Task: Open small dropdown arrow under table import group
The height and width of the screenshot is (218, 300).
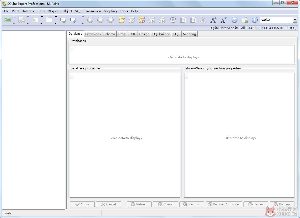Action: [x=42, y=23]
